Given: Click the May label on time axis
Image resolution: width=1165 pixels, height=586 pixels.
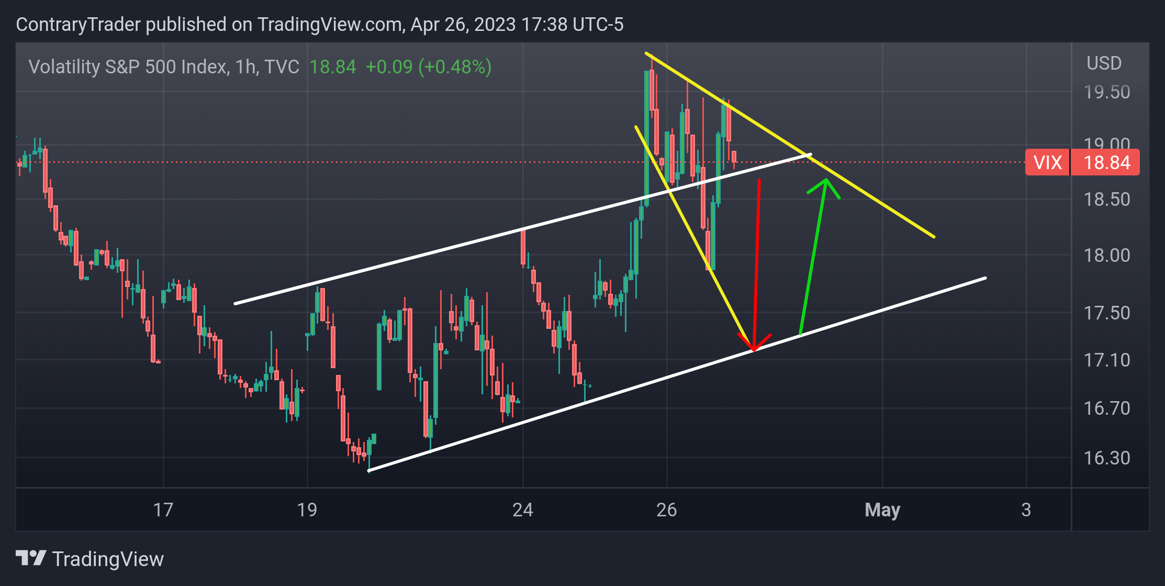Looking at the screenshot, I should (x=882, y=510).
